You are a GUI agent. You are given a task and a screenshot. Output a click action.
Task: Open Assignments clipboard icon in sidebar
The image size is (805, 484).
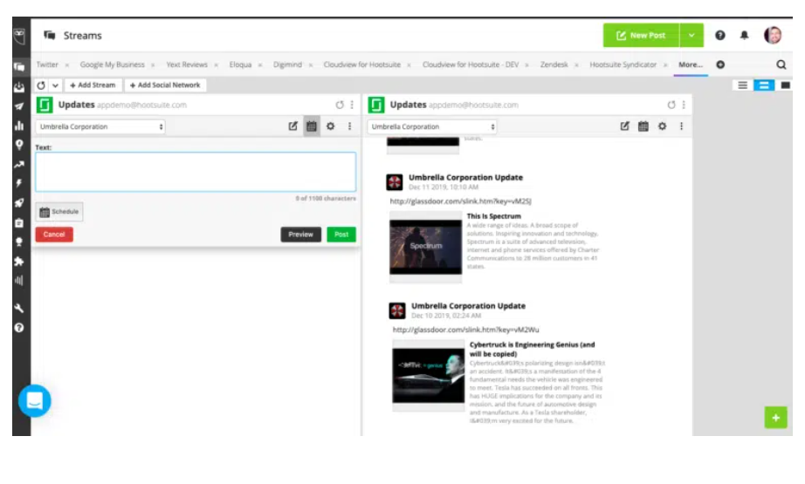[x=19, y=222]
